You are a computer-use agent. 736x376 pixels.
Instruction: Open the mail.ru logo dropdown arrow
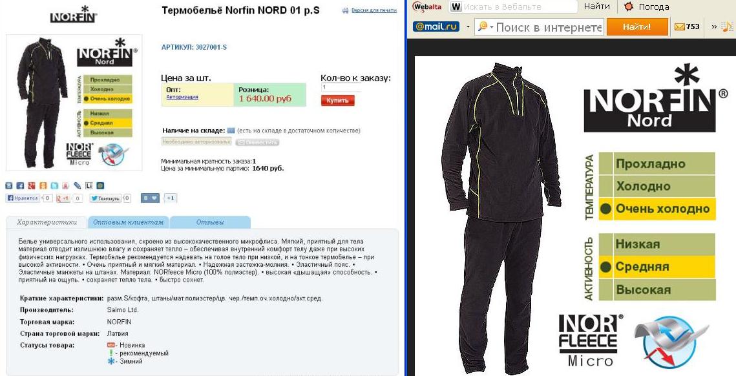point(467,26)
